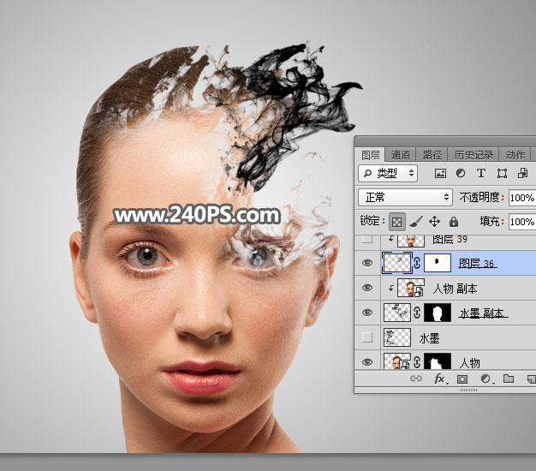Click the 填充 fill value field
The image size is (536, 471).
[522, 222]
